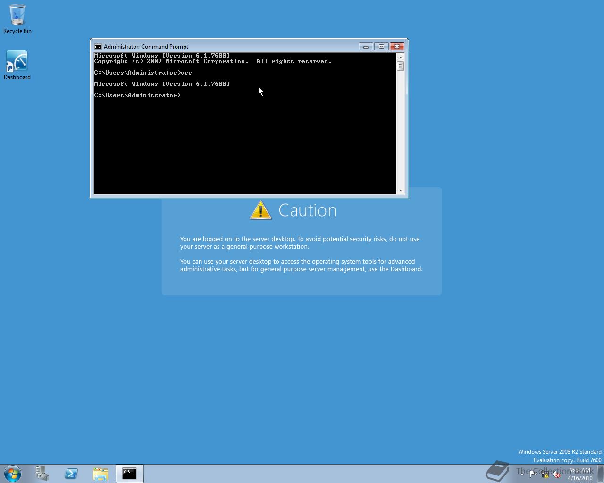Show hidden tray icons arrow
Image resolution: width=604 pixels, height=483 pixels.
click(522, 474)
